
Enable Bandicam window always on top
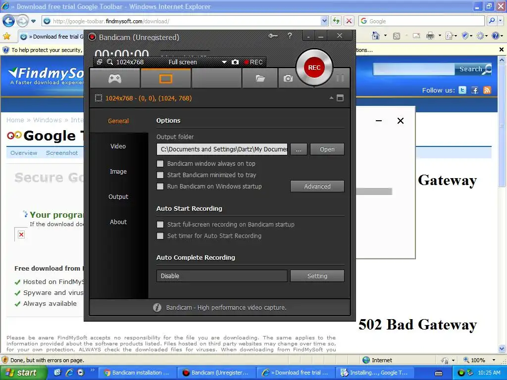pyautogui.click(x=160, y=163)
